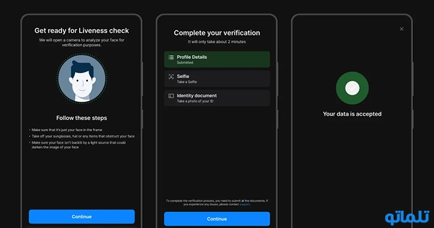Click the Your data is accepted text
Image resolution: width=434 pixels, height=228 pixels.
point(352,114)
